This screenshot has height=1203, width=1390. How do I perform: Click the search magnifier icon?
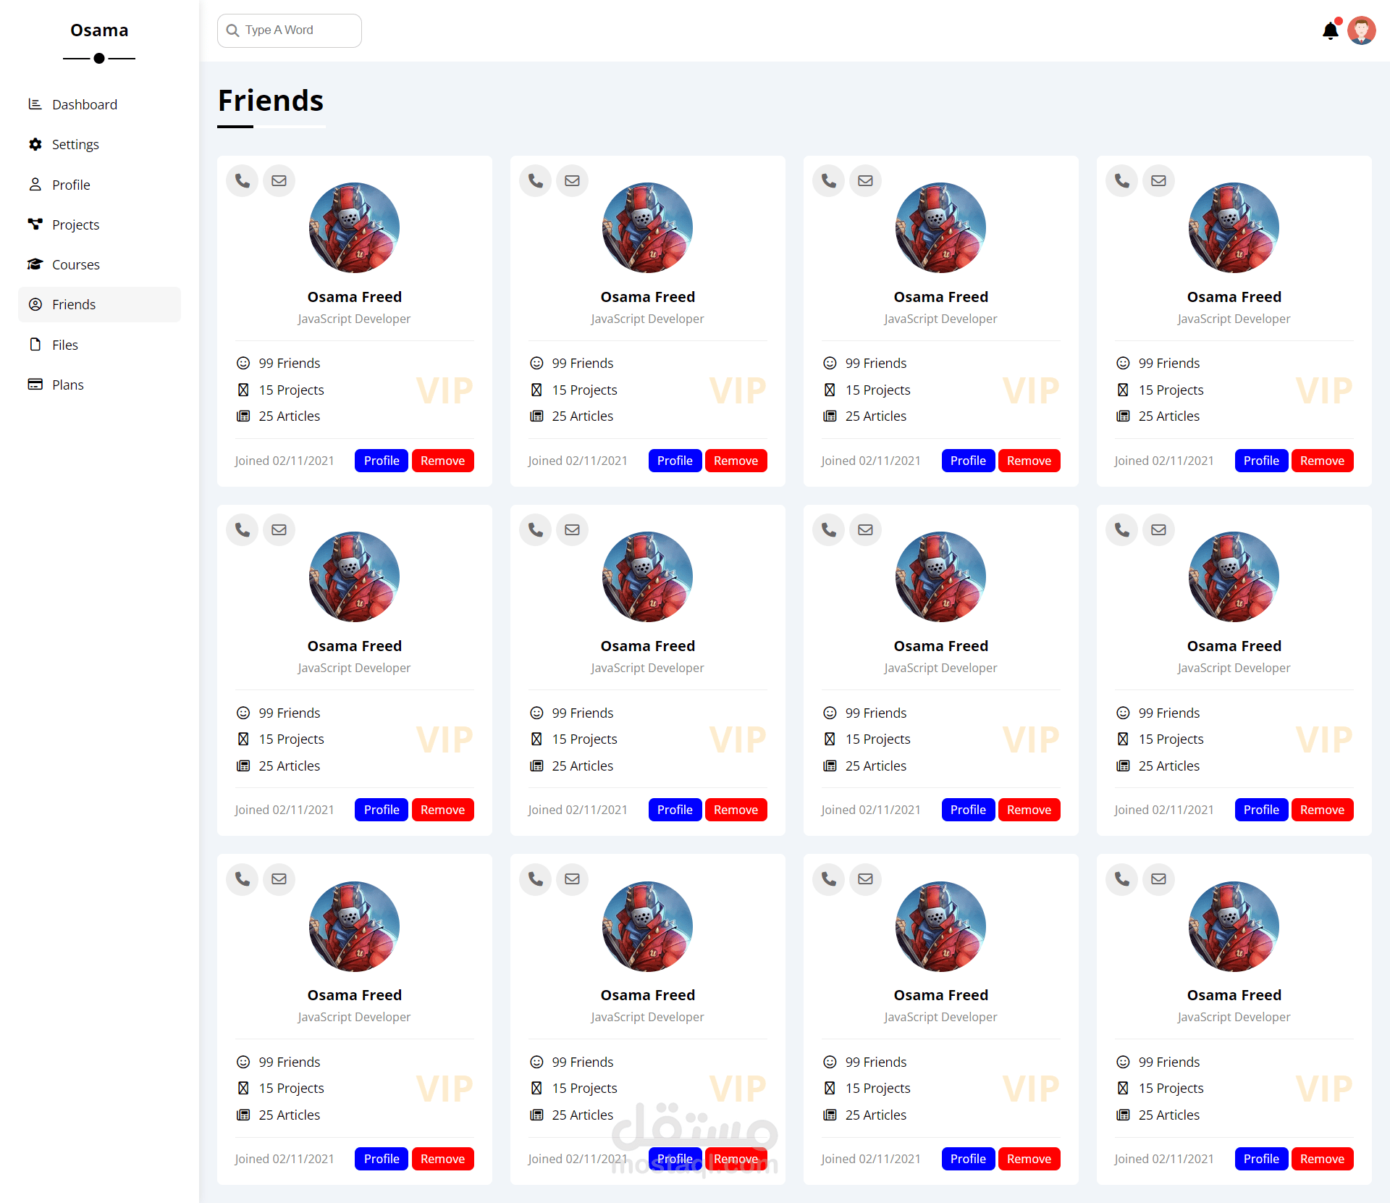[x=233, y=30]
